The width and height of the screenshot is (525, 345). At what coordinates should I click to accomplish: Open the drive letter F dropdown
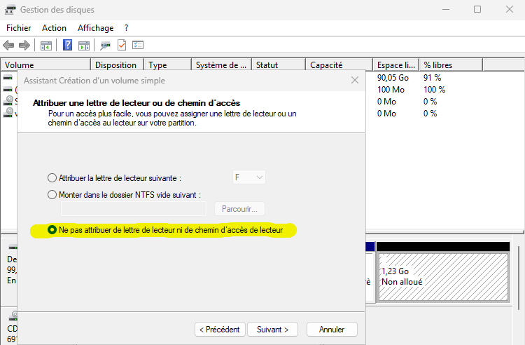point(248,178)
